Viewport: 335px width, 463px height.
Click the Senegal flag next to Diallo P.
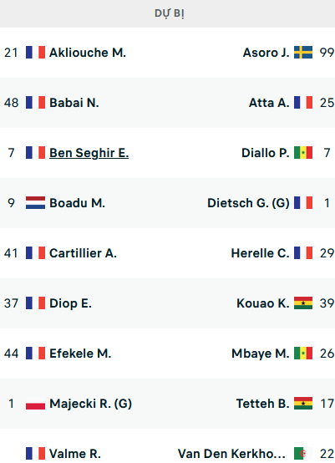tap(303, 153)
